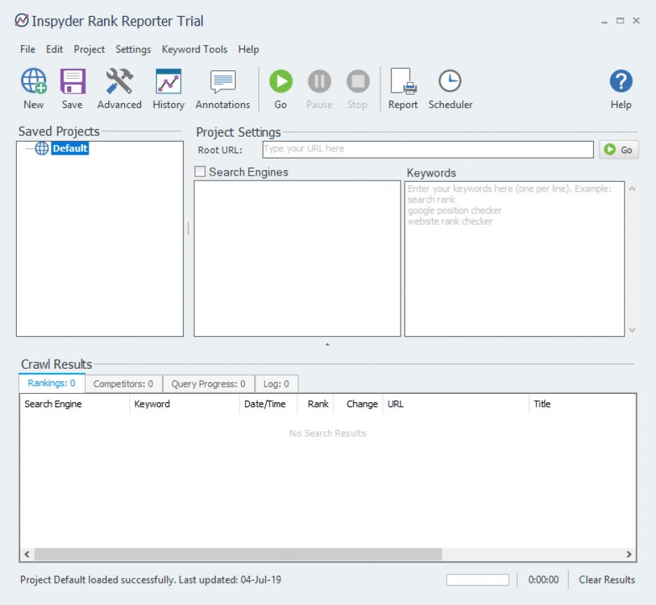Image resolution: width=656 pixels, height=605 pixels.
Task: Sort by Date/Time column header
Action: 268,404
